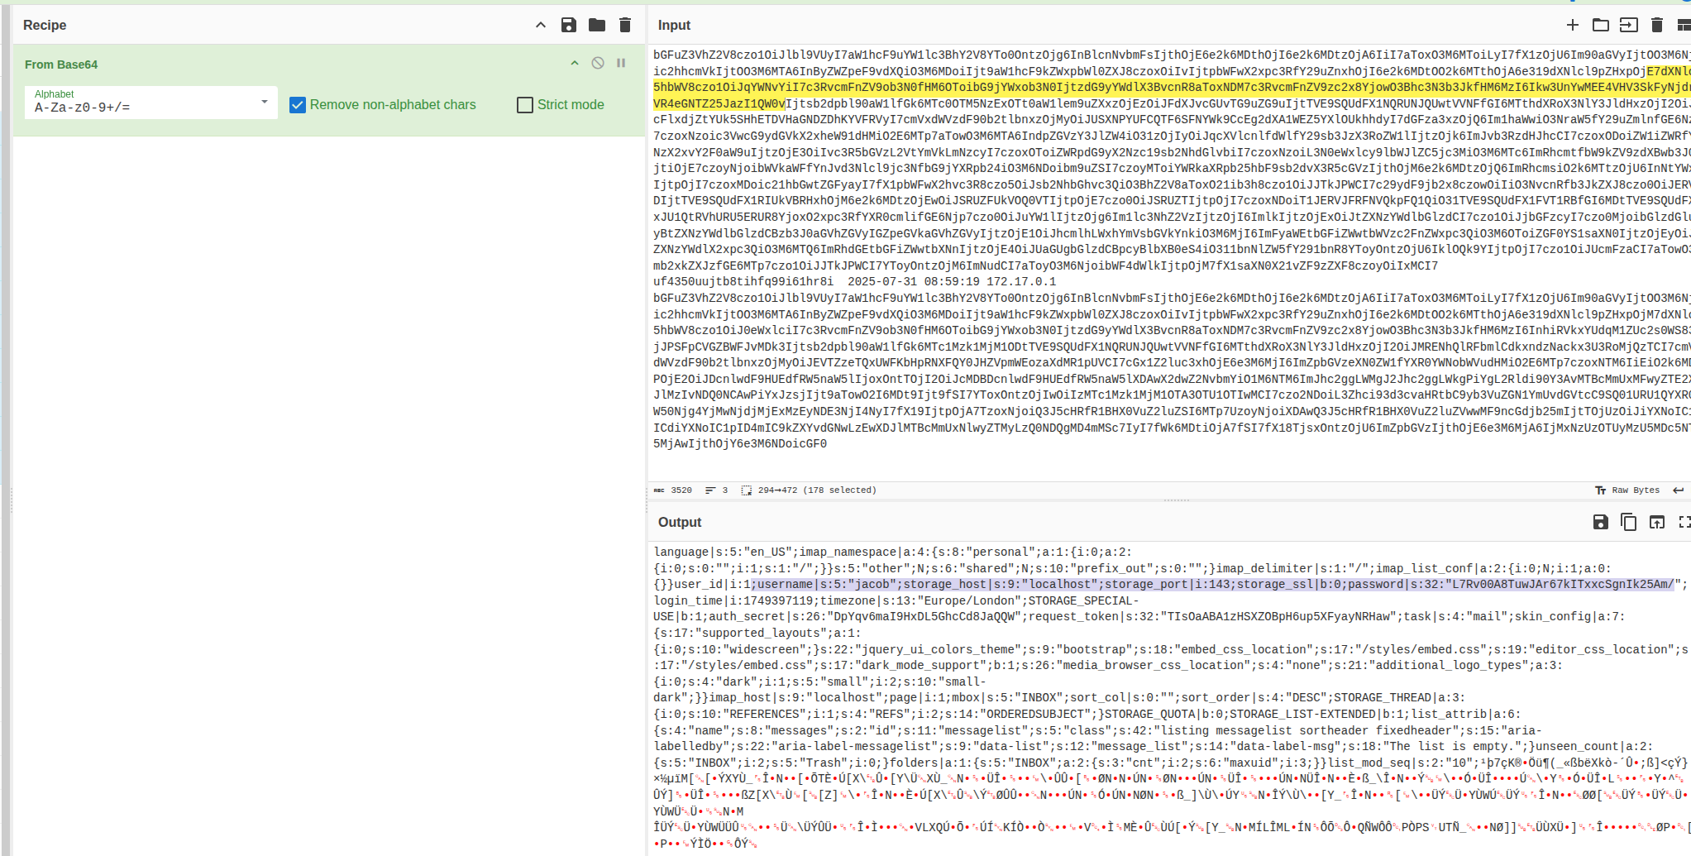The image size is (1691, 856).
Task: Enable Strict mode checkbox
Action: (525, 105)
